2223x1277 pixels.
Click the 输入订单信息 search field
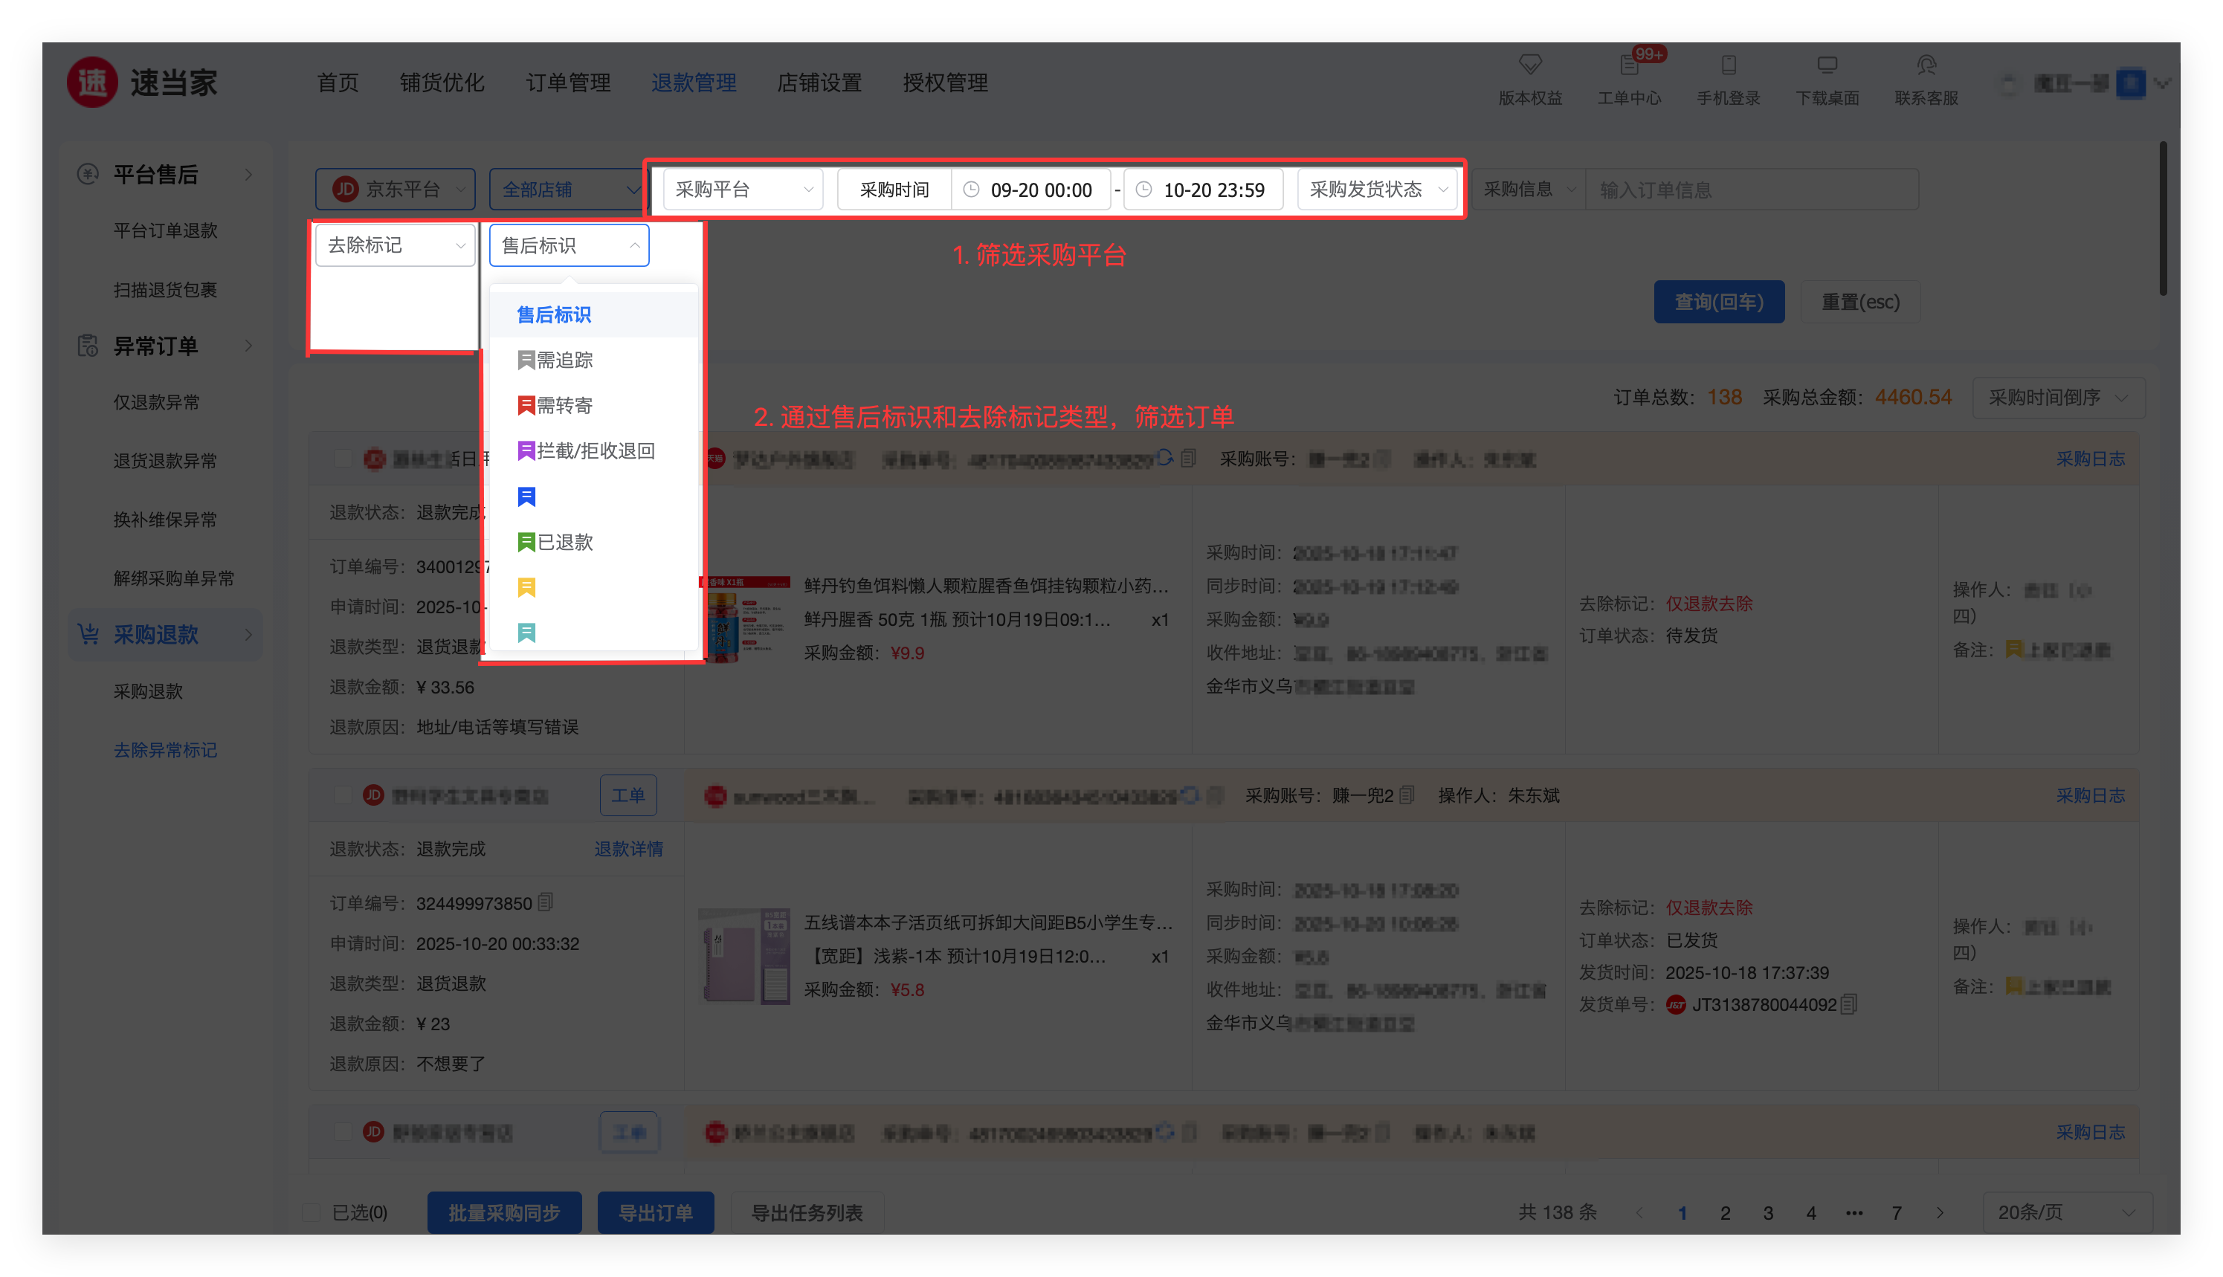1750,190
